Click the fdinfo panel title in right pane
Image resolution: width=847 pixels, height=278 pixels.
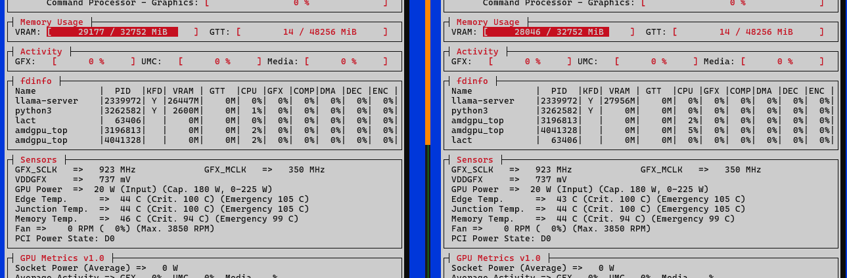pyautogui.click(x=472, y=81)
